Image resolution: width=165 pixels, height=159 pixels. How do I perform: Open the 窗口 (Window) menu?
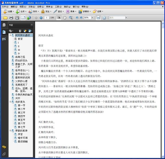[x=76, y=7]
